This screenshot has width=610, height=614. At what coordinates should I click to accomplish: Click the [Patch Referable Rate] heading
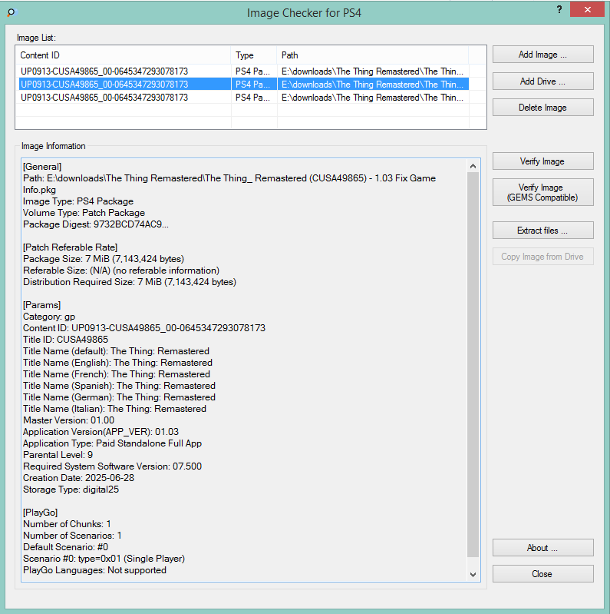[x=71, y=247]
